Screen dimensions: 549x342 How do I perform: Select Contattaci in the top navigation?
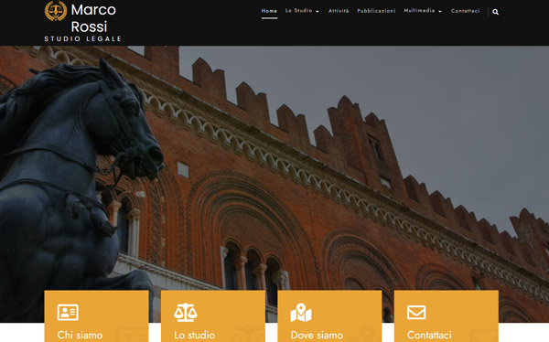[x=466, y=11]
